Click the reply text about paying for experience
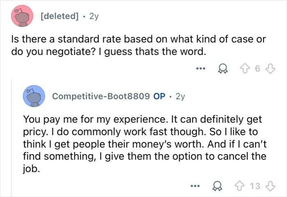The image size is (287, 197). [145, 144]
